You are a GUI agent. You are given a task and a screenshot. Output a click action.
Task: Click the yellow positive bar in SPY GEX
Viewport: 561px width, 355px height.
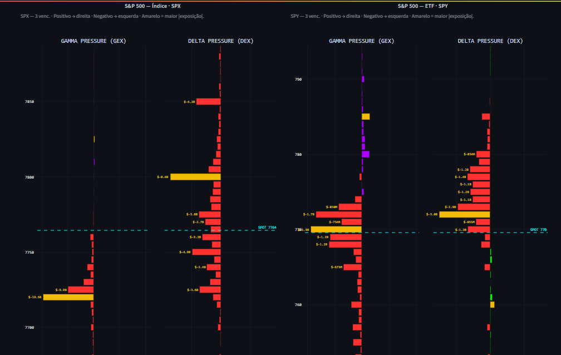coord(366,117)
